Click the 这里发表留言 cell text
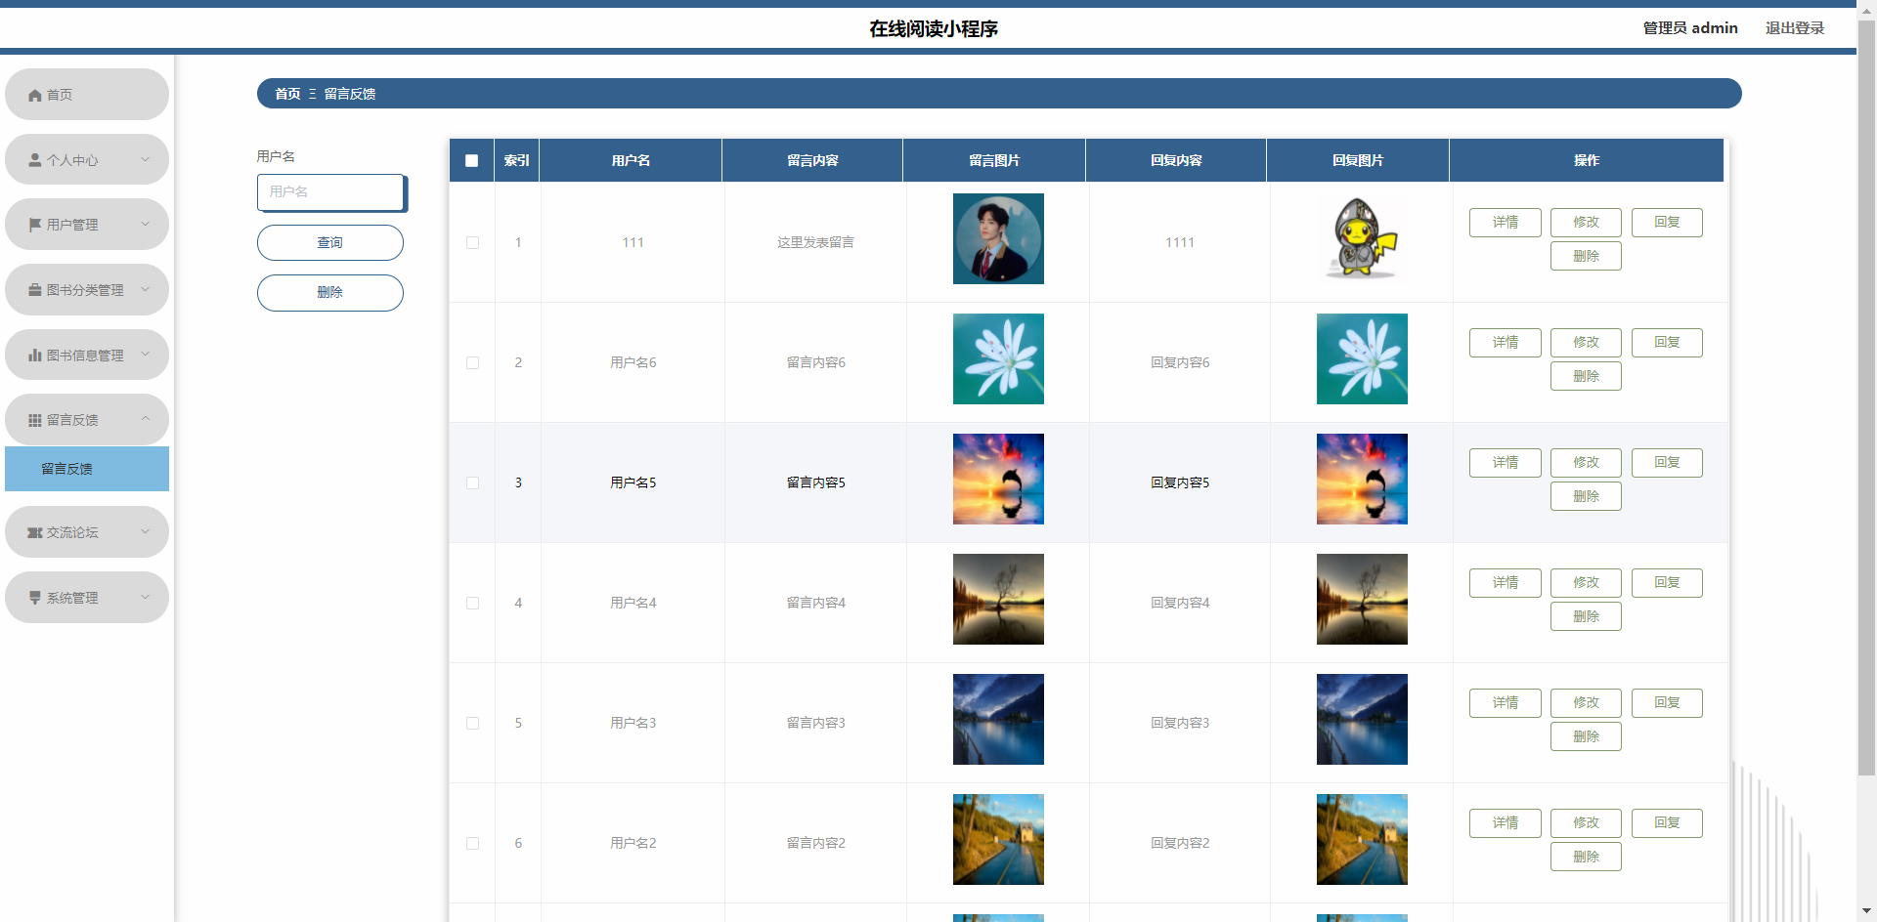Viewport: 1877px width, 922px height. click(815, 242)
